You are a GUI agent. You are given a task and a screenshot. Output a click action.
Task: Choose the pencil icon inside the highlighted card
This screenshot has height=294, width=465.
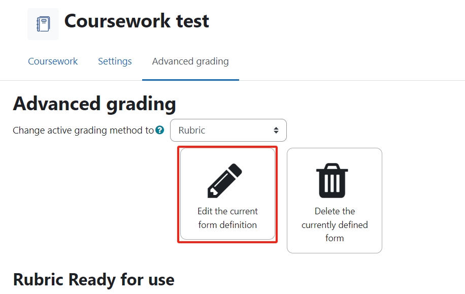click(x=227, y=179)
